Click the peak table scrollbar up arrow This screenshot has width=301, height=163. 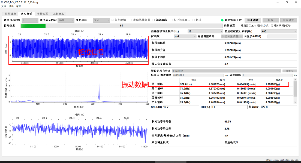(x=295, y=80)
